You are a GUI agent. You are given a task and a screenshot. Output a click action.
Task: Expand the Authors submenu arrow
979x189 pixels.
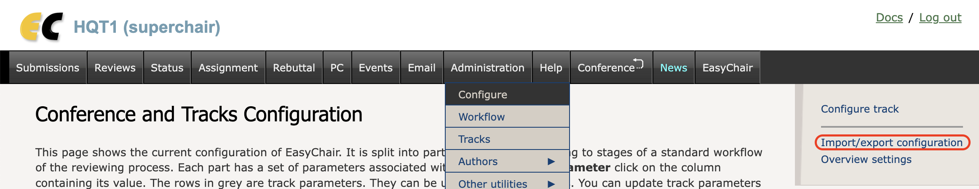click(x=551, y=161)
